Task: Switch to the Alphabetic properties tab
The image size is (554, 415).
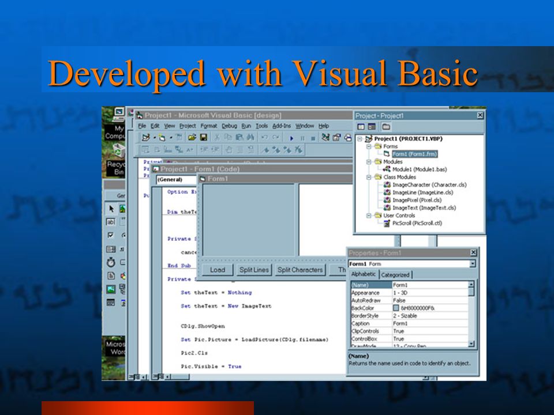Action: pyautogui.click(x=364, y=274)
